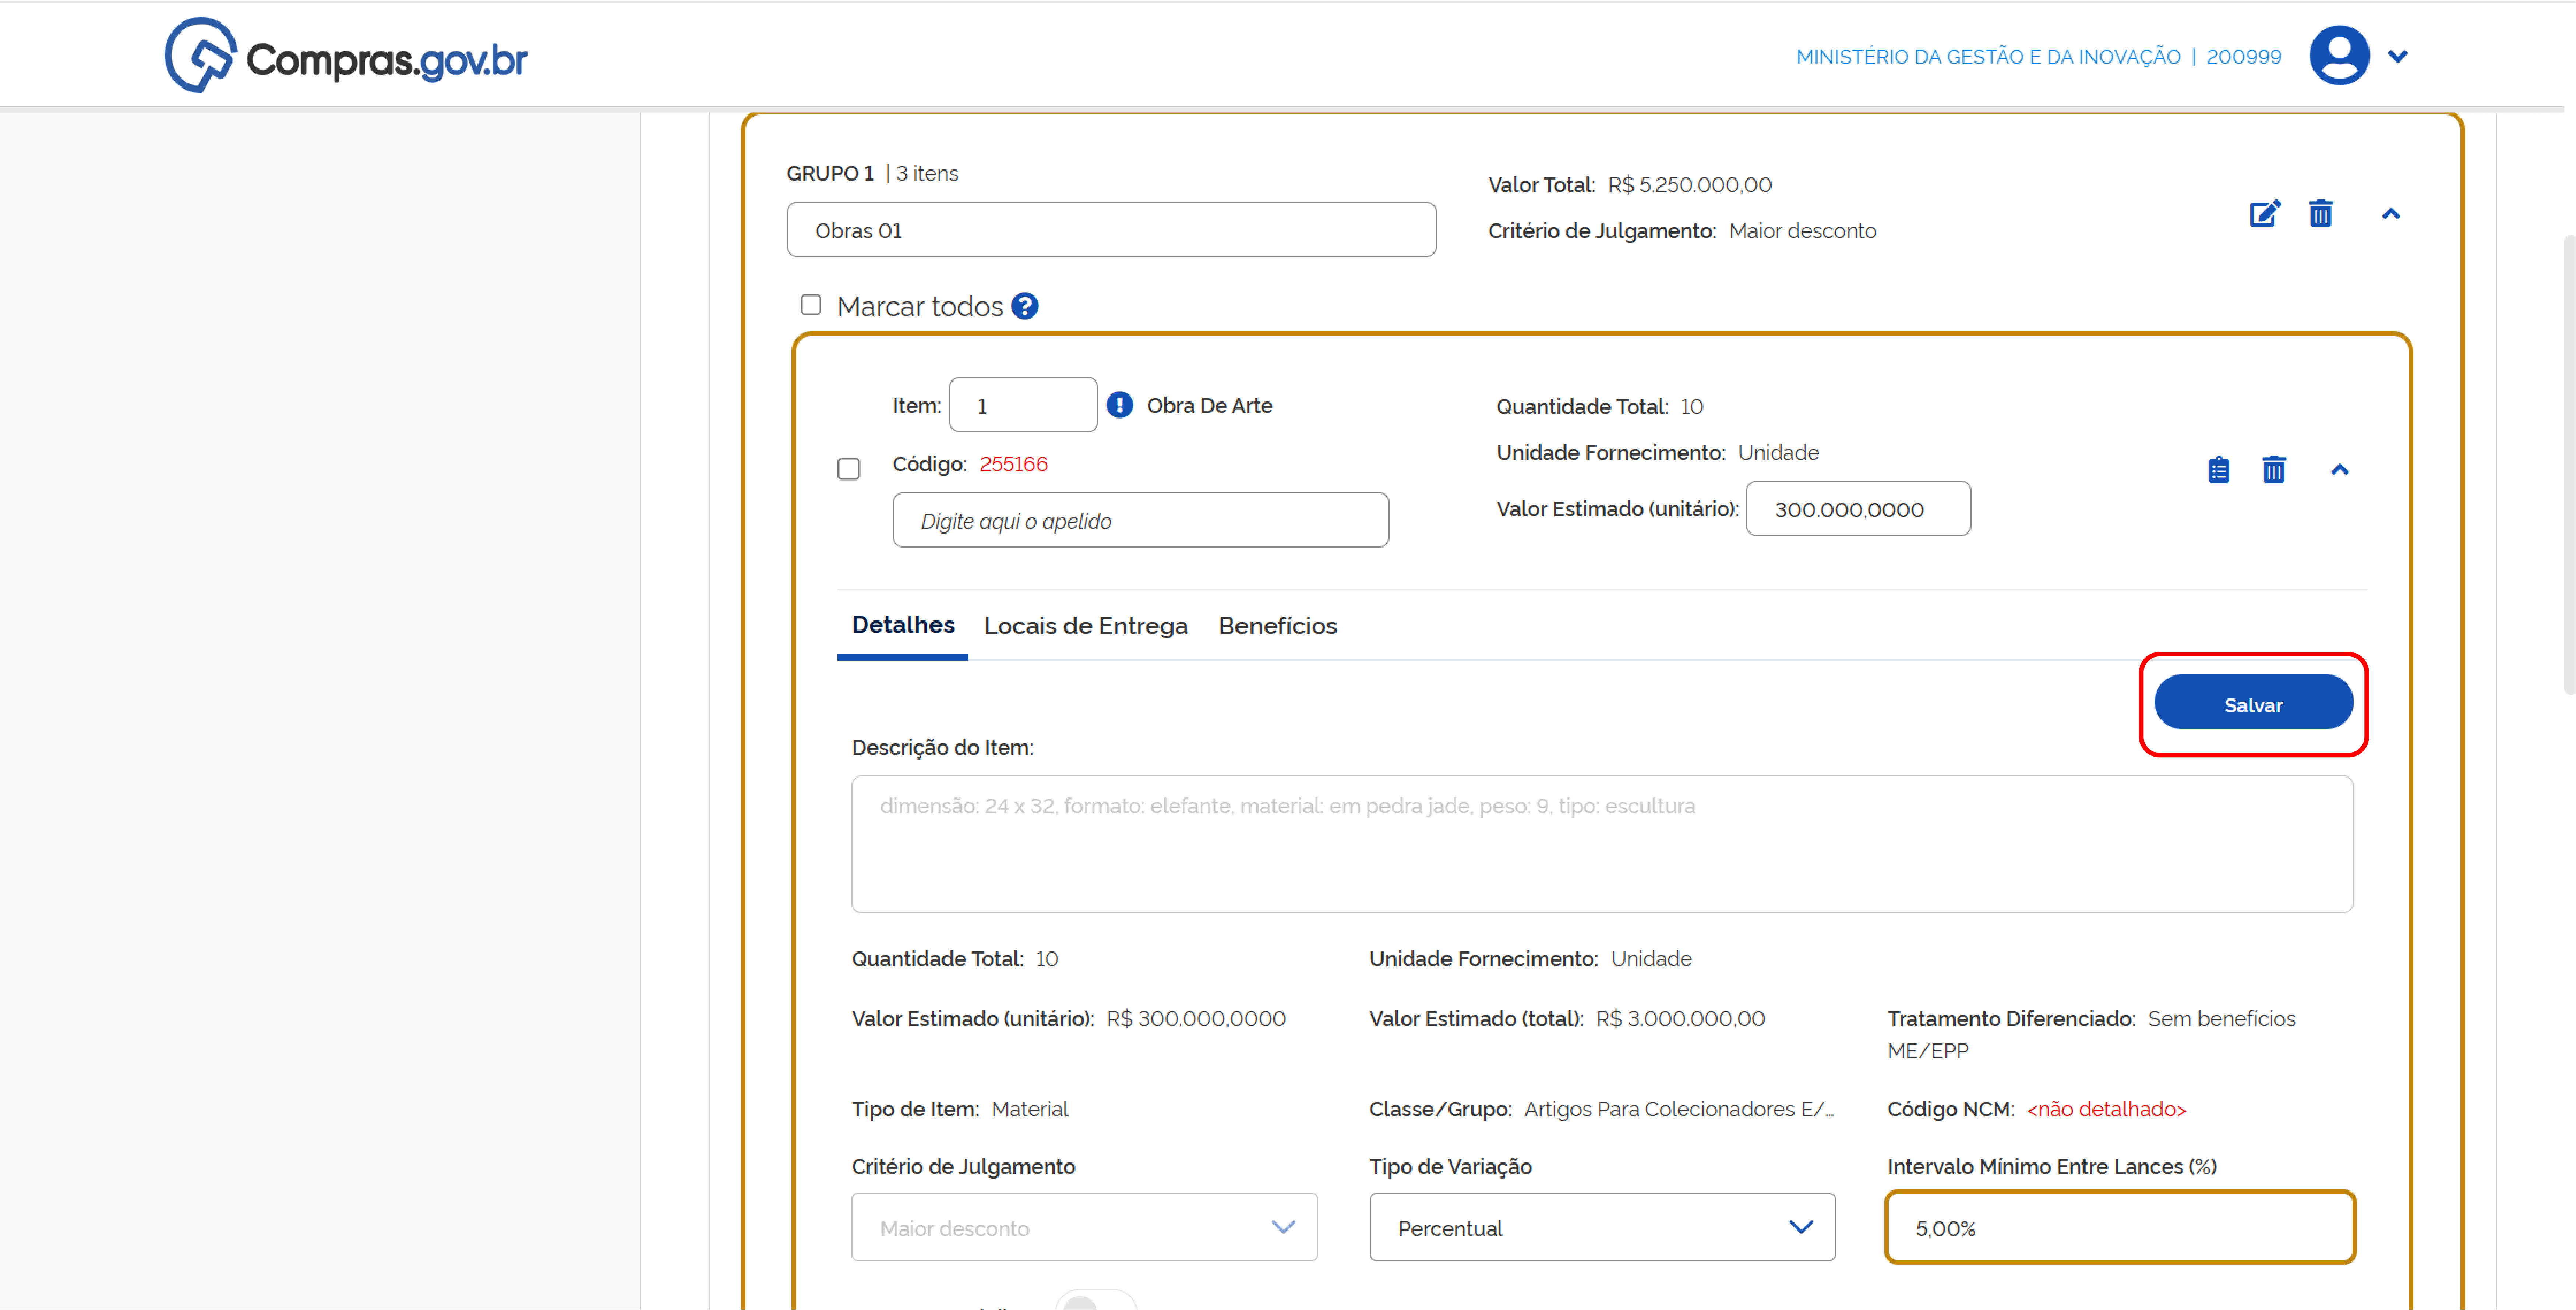Click the Artigos Para Colecionadores class text
This screenshot has width=2576, height=1310.
1679,1109
